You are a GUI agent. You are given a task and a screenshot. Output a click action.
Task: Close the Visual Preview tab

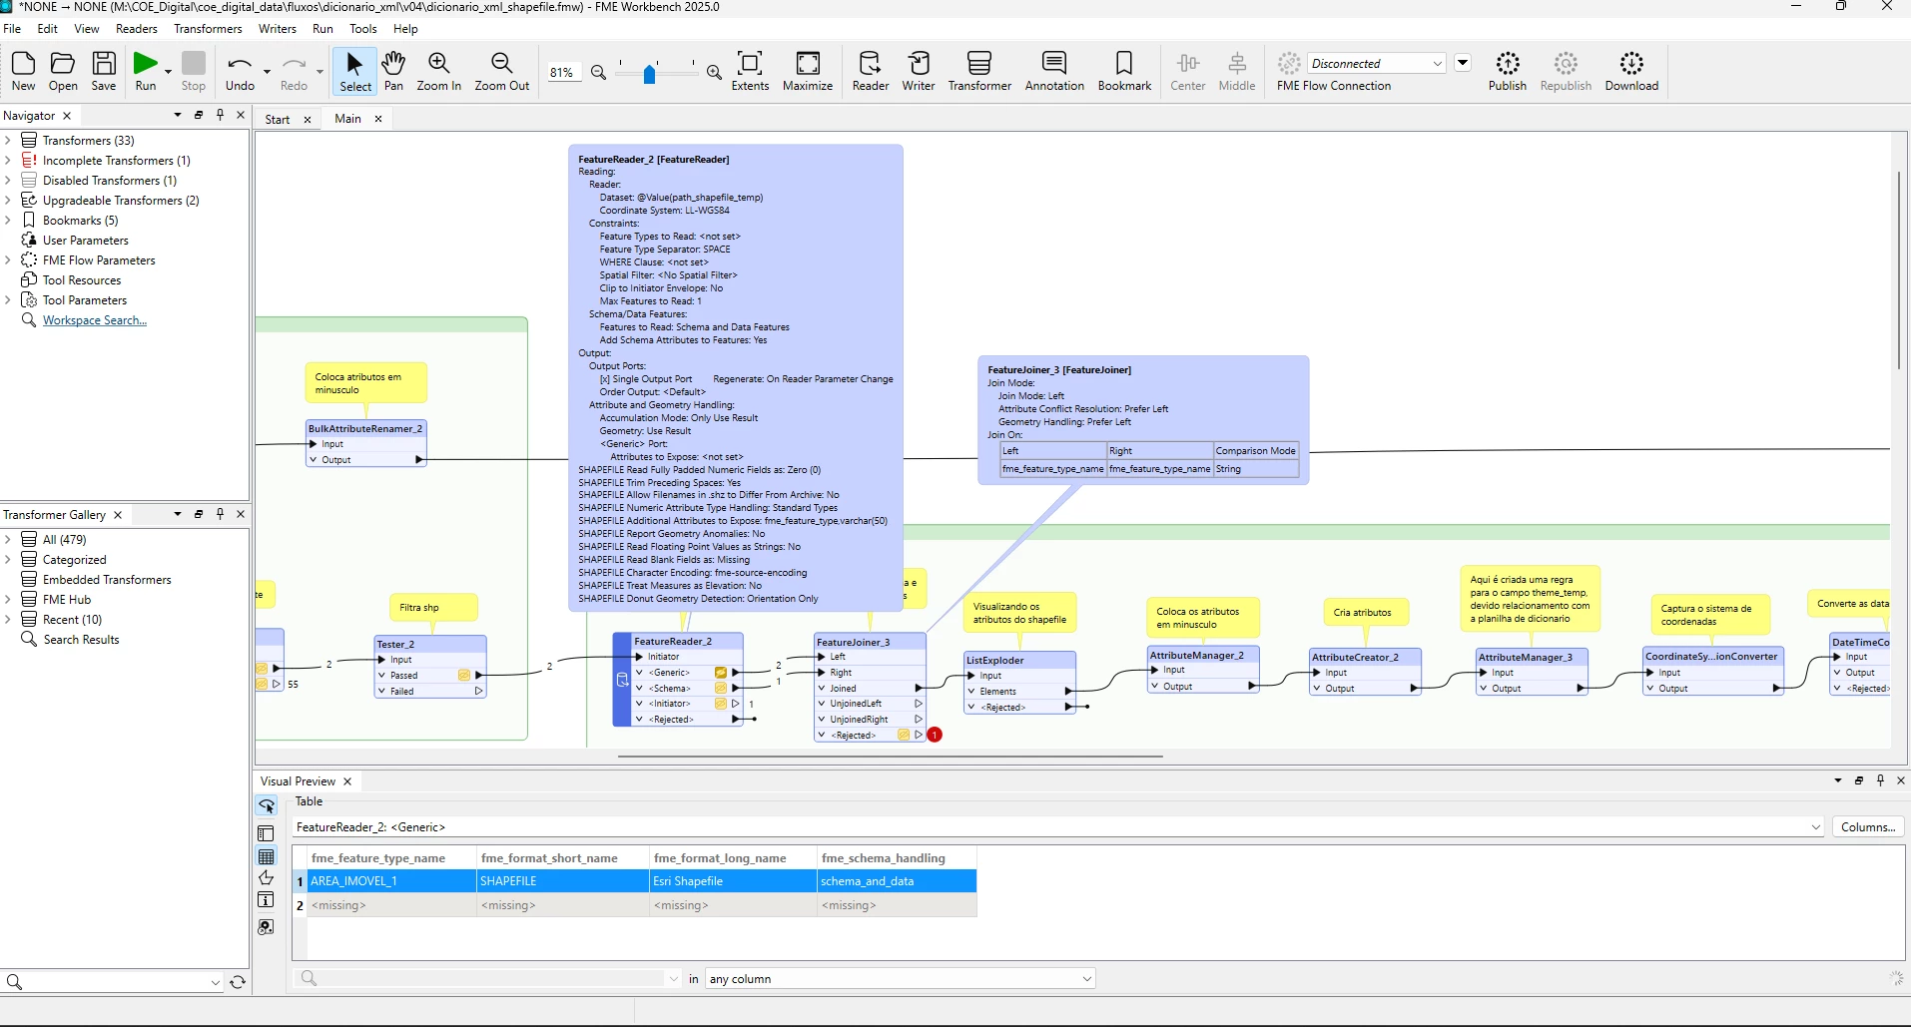[347, 781]
